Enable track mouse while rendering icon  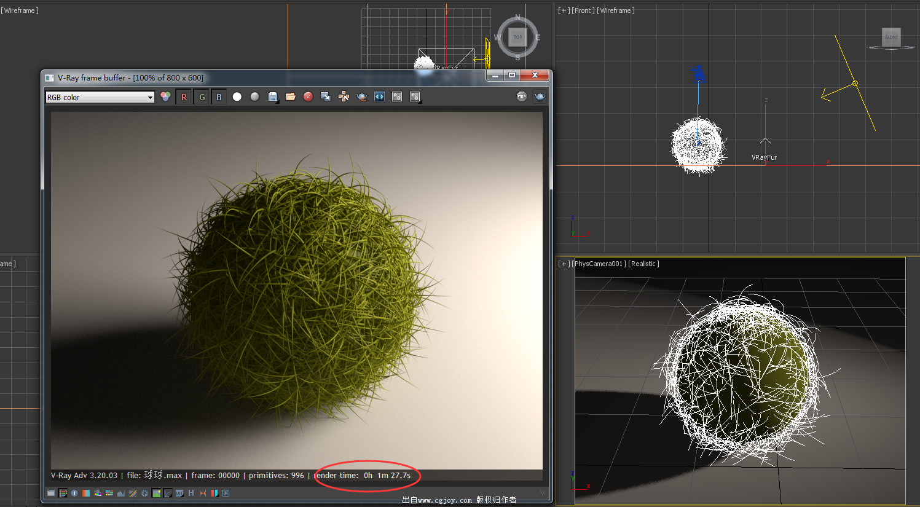click(x=344, y=96)
